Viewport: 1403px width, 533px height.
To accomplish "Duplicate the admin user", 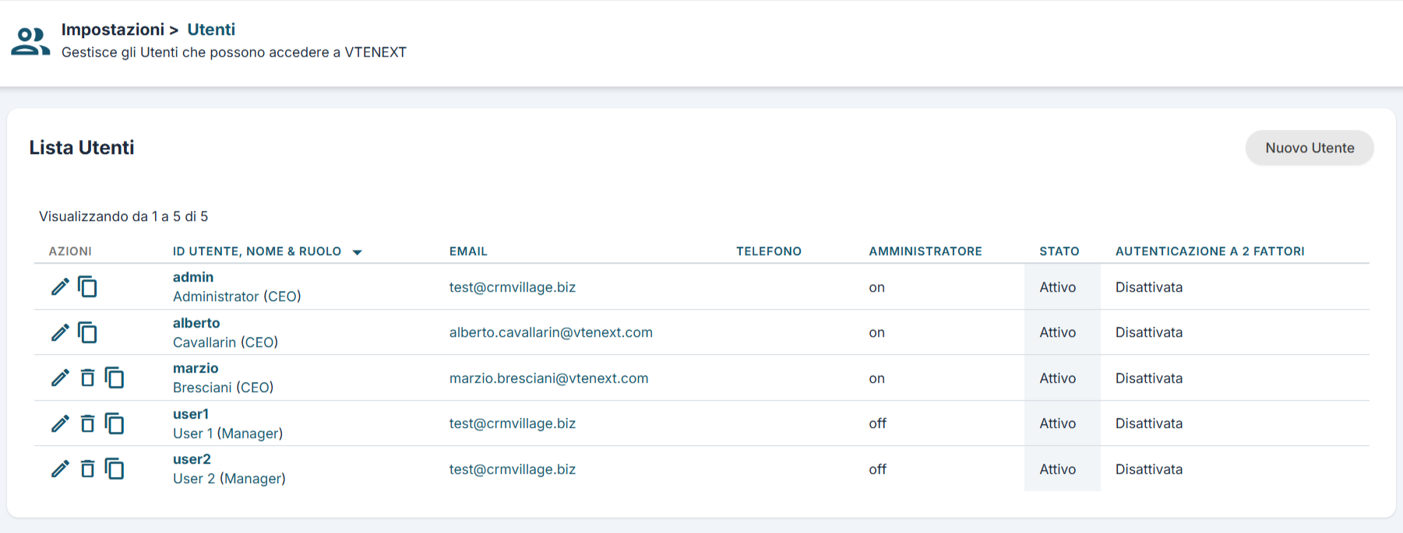I will point(87,287).
